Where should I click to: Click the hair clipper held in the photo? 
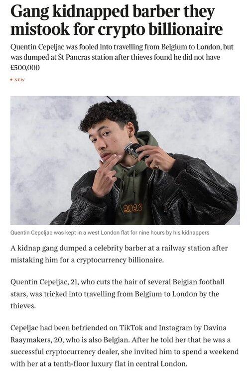(133, 150)
